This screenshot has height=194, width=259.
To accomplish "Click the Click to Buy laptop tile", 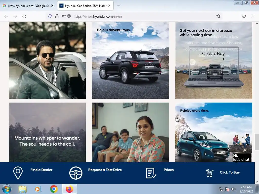I will (x=213, y=60).
